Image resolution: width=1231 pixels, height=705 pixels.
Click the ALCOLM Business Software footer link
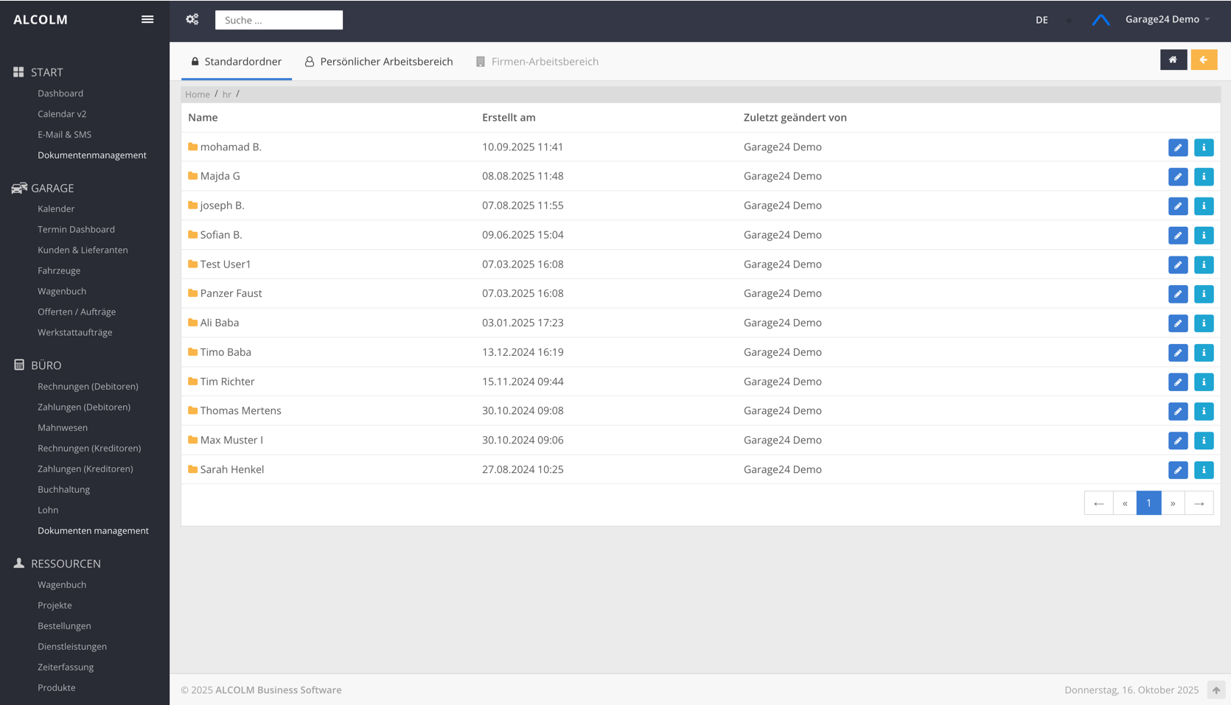(279, 690)
